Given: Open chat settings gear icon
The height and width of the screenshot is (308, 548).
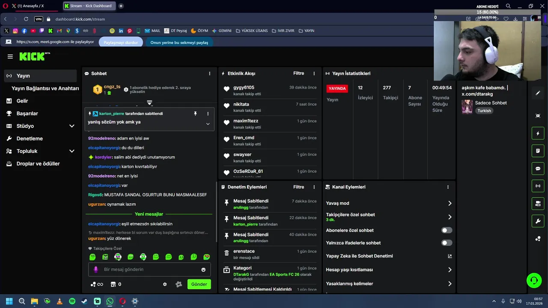Looking at the screenshot, I should point(165,284).
